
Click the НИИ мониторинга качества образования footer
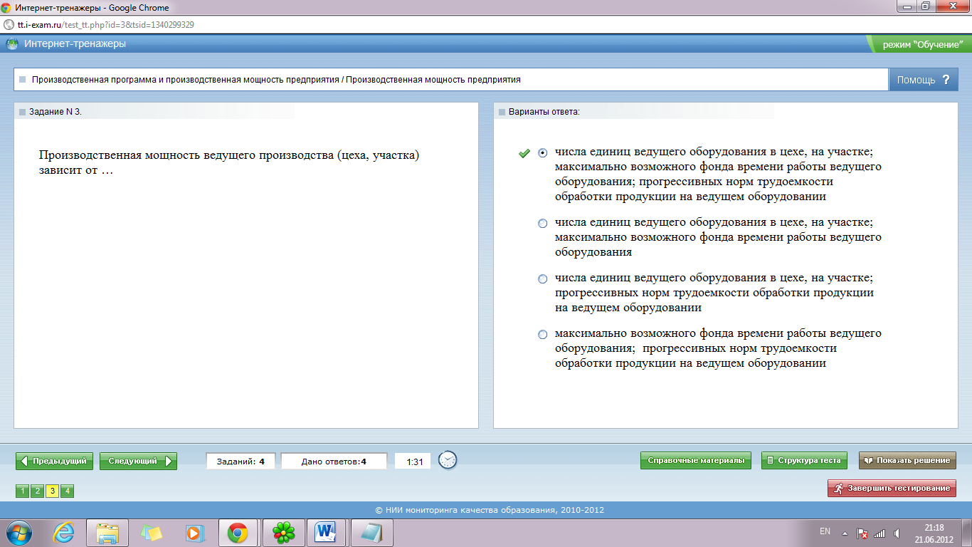[x=490, y=510]
